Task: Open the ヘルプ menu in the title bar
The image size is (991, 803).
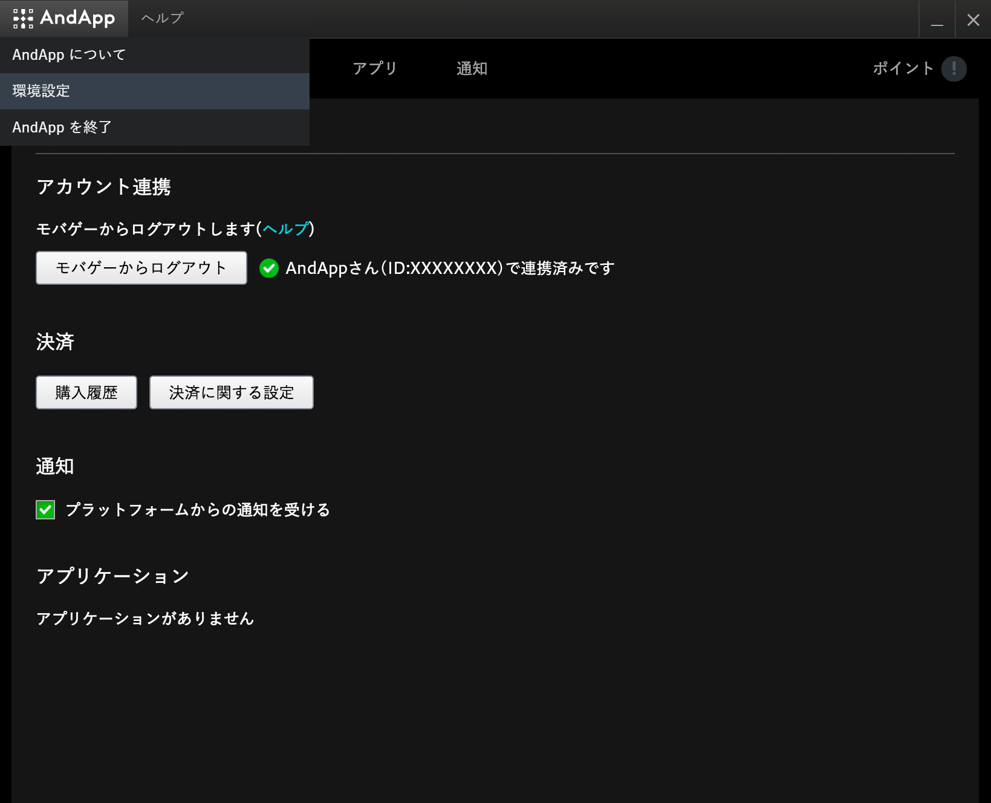Action: tap(162, 18)
